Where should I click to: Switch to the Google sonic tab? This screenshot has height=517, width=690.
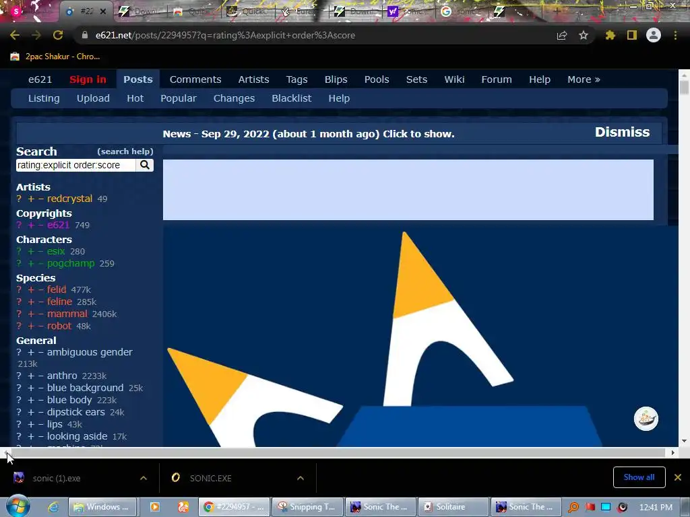pos(462,11)
